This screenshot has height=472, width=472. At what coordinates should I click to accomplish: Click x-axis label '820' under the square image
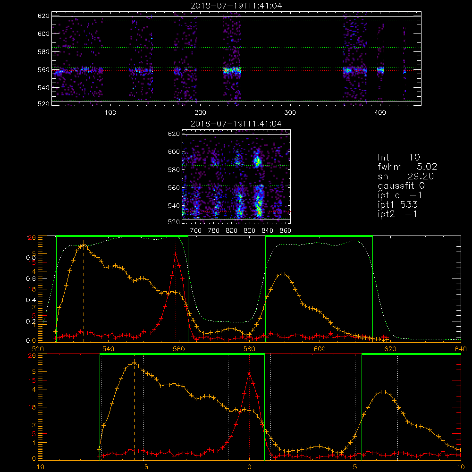(250, 231)
